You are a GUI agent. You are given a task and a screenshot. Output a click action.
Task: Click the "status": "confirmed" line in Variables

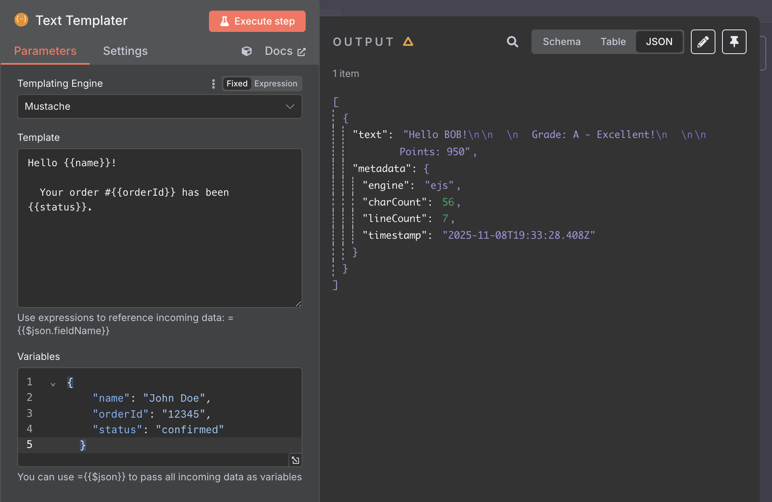(158, 430)
